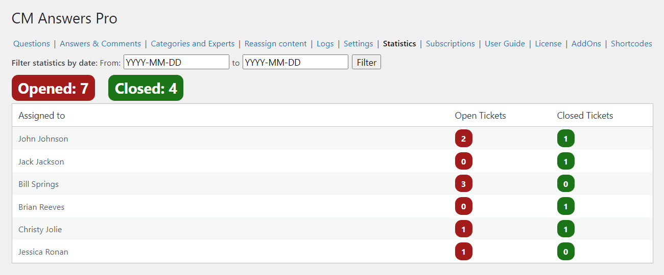The width and height of the screenshot is (664, 275).
Task: Click the Opened: 7 red badge
Action: [53, 88]
